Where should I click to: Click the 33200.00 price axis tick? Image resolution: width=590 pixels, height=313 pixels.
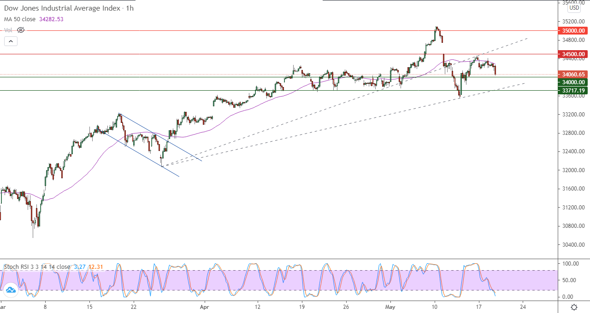(573, 114)
